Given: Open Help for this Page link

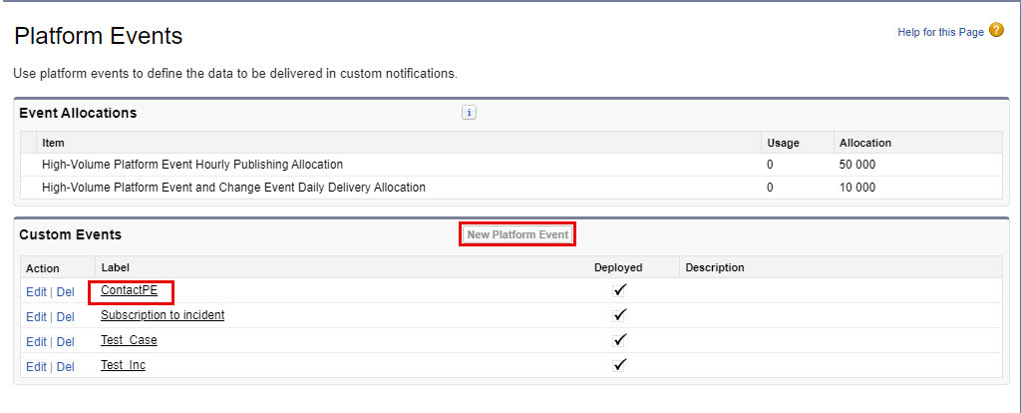Looking at the screenshot, I should [x=940, y=32].
